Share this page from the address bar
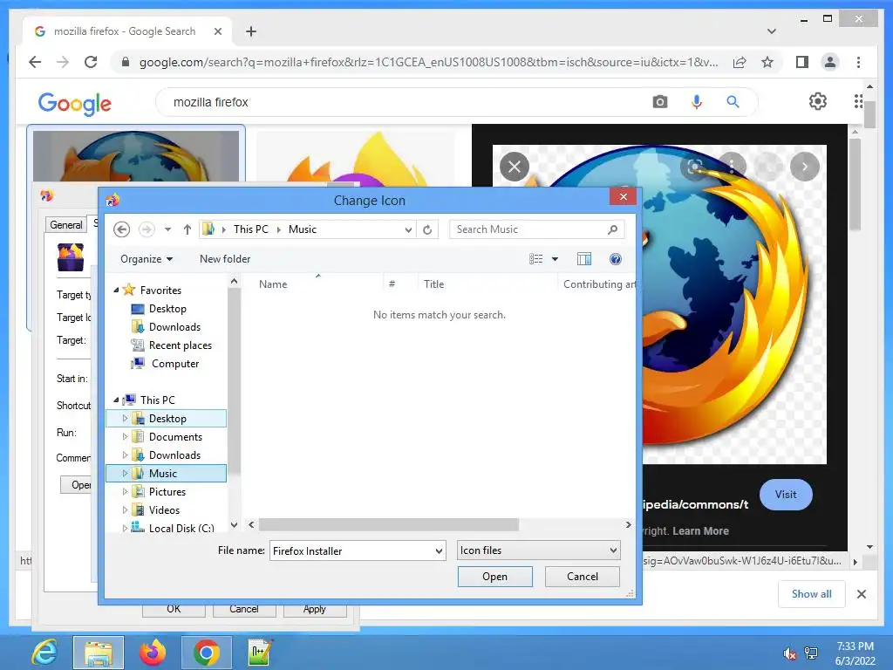 click(x=740, y=62)
